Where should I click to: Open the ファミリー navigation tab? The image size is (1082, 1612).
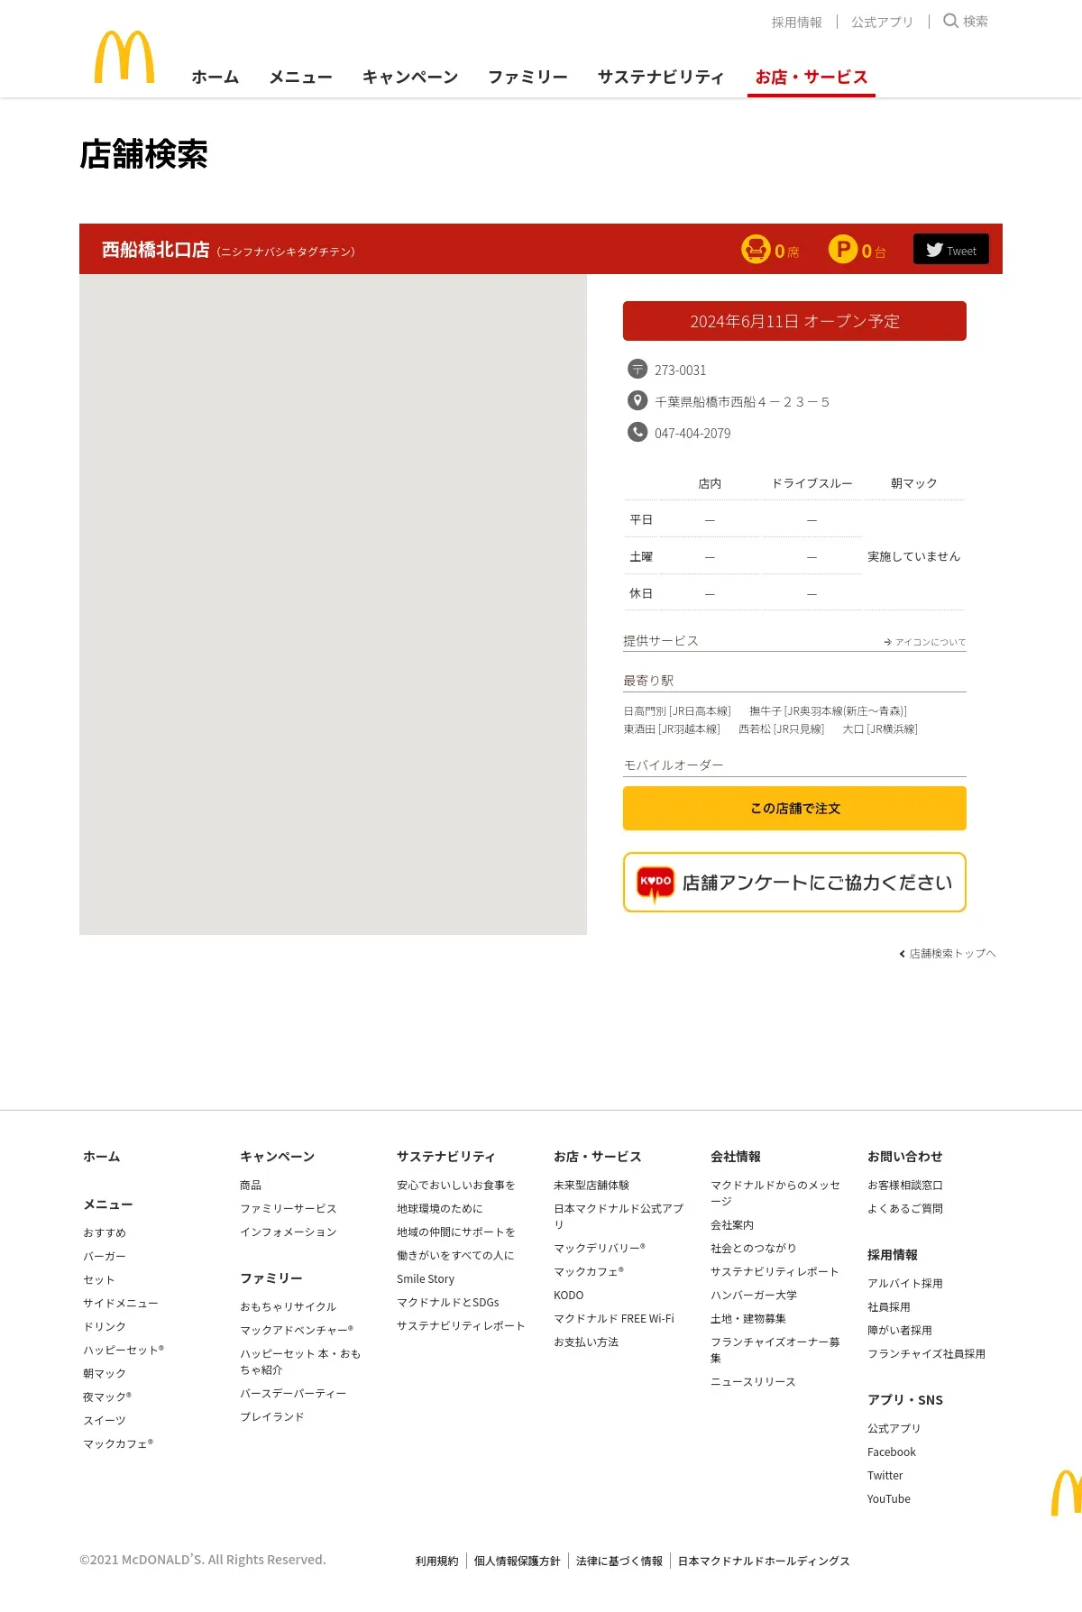(527, 77)
